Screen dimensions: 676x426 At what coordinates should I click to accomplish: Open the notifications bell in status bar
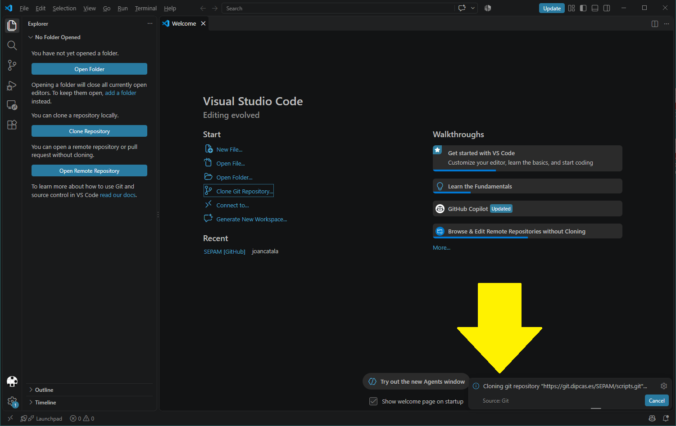[666, 418]
